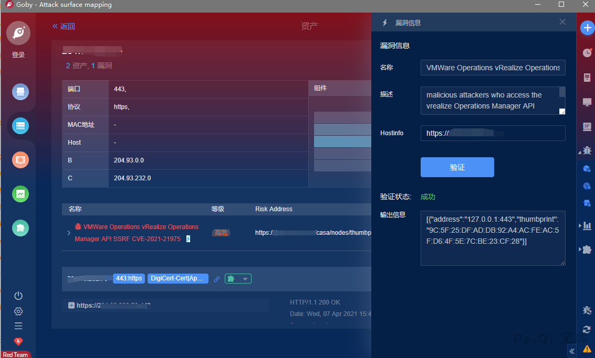Open the green plugin dropdown arrow
Image resolution: width=595 pixels, height=358 pixels.
point(245,279)
